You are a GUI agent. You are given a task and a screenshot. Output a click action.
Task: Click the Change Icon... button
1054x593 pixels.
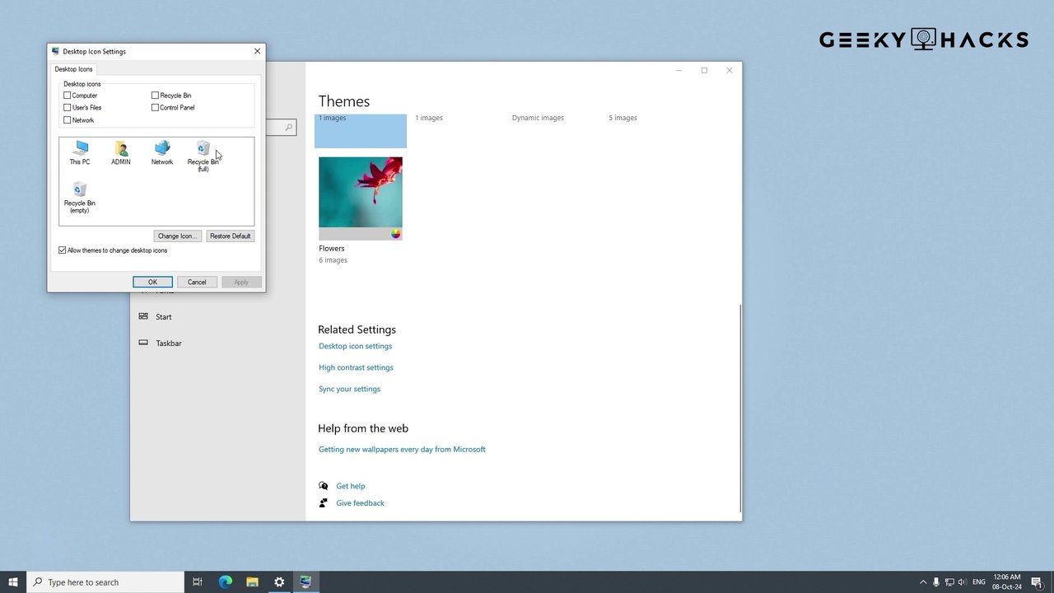pyautogui.click(x=177, y=236)
